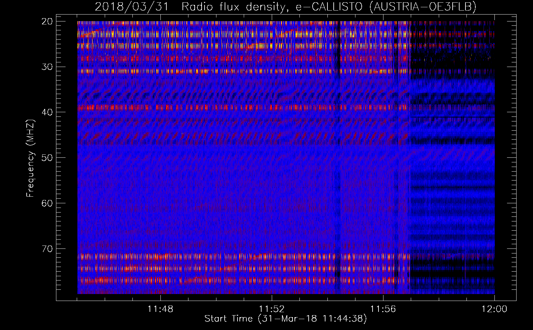Click the 40 frequency tick label
Image resolution: width=533 pixels, height=330 pixels.
47,112
